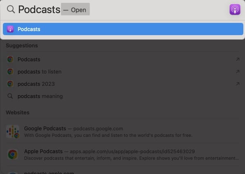Click the large Podcasts app icon in search bar
The height and width of the screenshot is (174, 245).
235,9
